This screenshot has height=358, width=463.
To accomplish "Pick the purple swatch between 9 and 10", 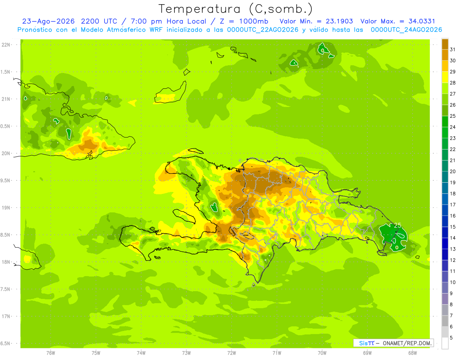I will pyautogui.click(x=445, y=288).
